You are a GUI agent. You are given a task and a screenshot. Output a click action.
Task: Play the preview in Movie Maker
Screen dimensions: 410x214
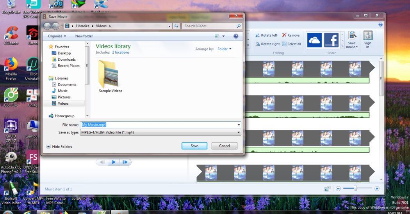tap(114, 162)
